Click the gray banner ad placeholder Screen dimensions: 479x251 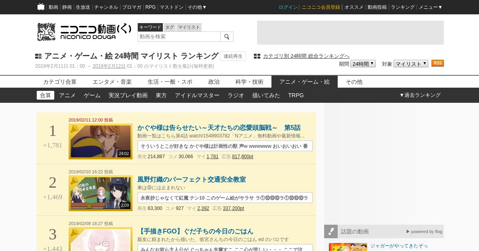(x=350, y=33)
